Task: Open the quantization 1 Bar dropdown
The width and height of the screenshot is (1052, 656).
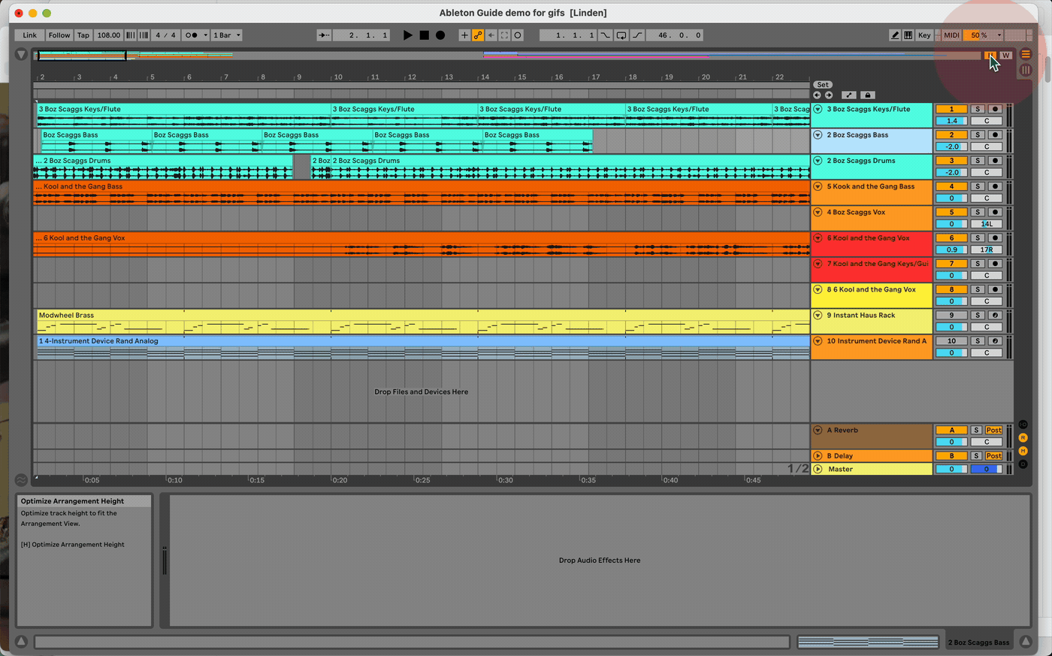Action: (x=226, y=35)
